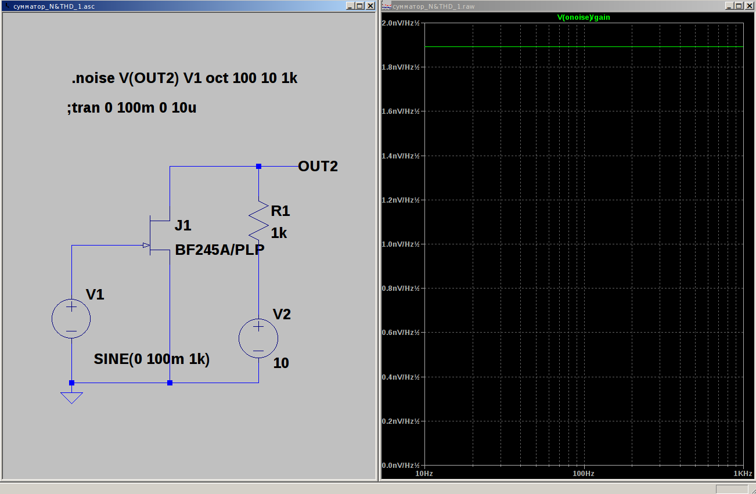Maximize the schematic .asc window
756x494 pixels.
pyautogui.click(x=359, y=6)
